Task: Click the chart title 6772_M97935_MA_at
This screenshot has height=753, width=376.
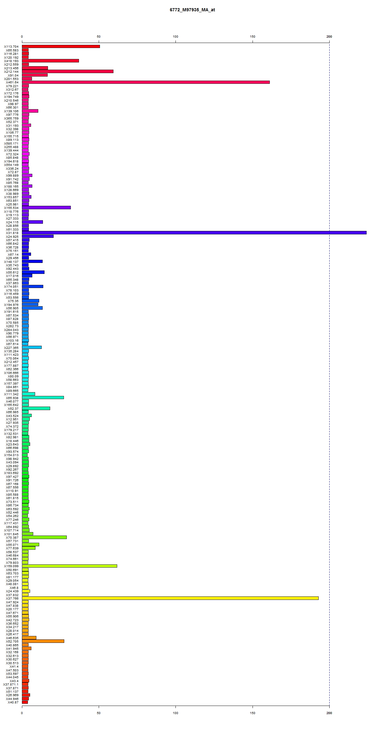Action: (x=192, y=10)
